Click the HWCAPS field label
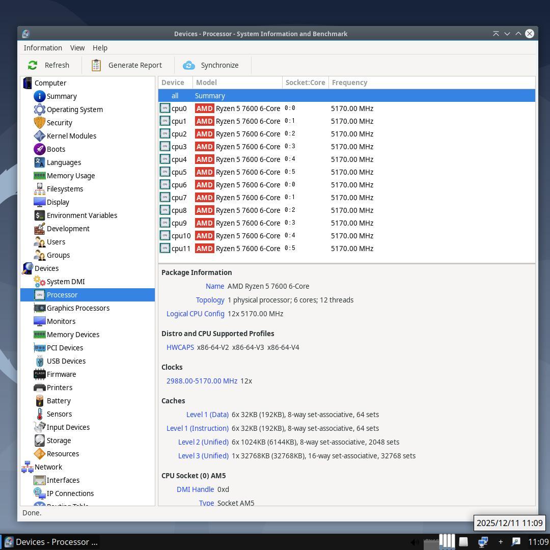The width and height of the screenshot is (550, 550). pos(180,347)
